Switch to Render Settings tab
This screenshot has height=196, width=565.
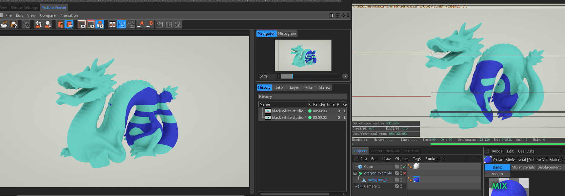[24, 8]
